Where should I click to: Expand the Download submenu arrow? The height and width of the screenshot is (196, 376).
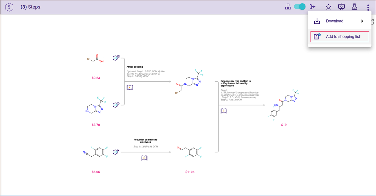(x=362, y=21)
